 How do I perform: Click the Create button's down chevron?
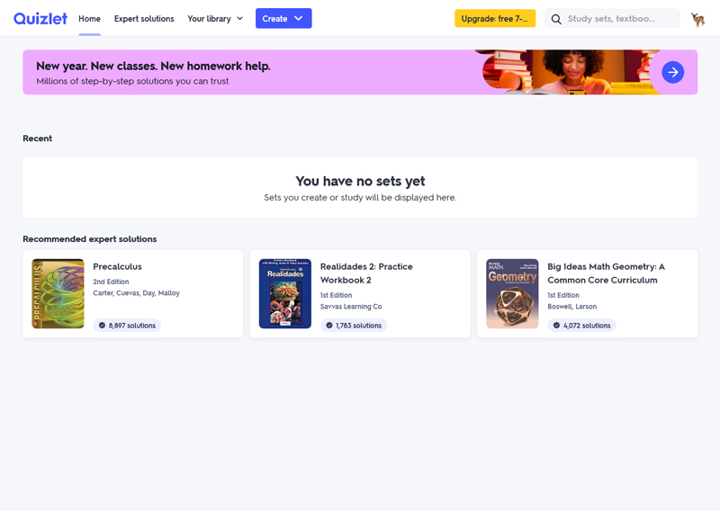point(299,18)
